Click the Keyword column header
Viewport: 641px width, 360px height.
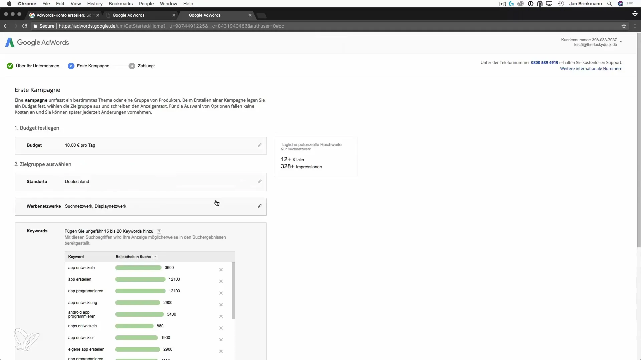click(x=76, y=257)
